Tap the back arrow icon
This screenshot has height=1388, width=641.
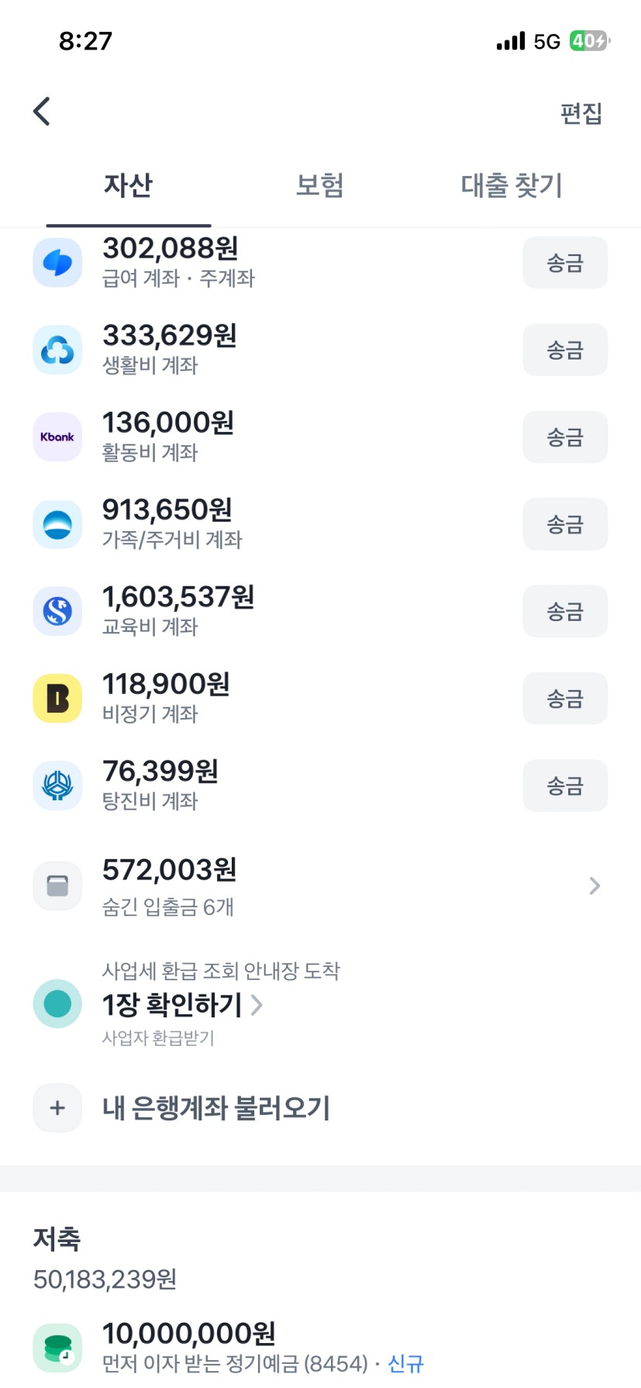click(x=42, y=112)
